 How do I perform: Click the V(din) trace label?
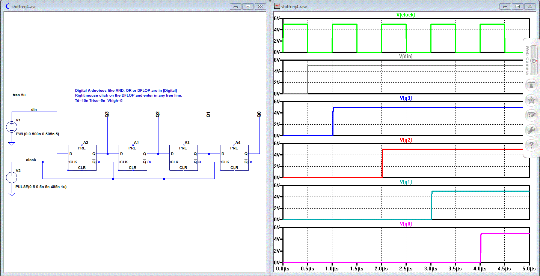click(406, 57)
